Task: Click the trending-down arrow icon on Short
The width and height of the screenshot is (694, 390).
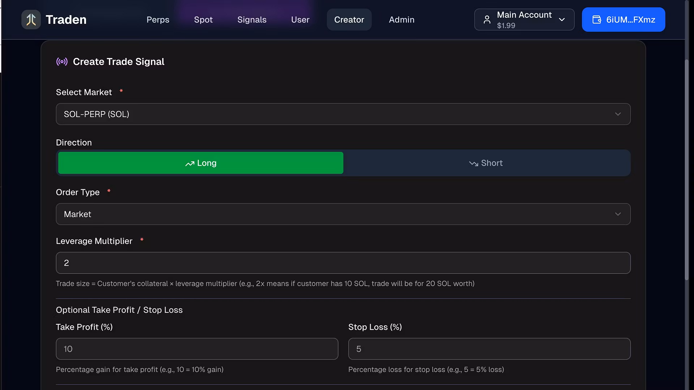Action: pos(474,164)
